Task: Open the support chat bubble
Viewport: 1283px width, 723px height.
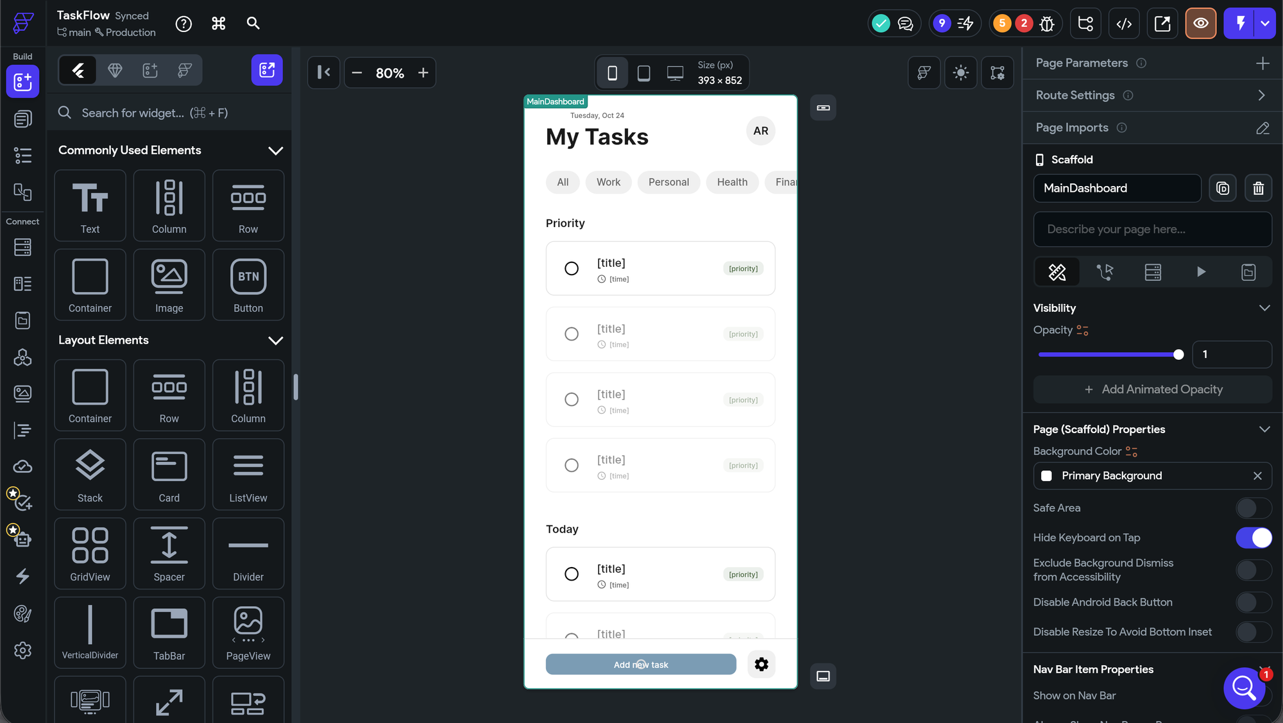Action: point(1244,688)
